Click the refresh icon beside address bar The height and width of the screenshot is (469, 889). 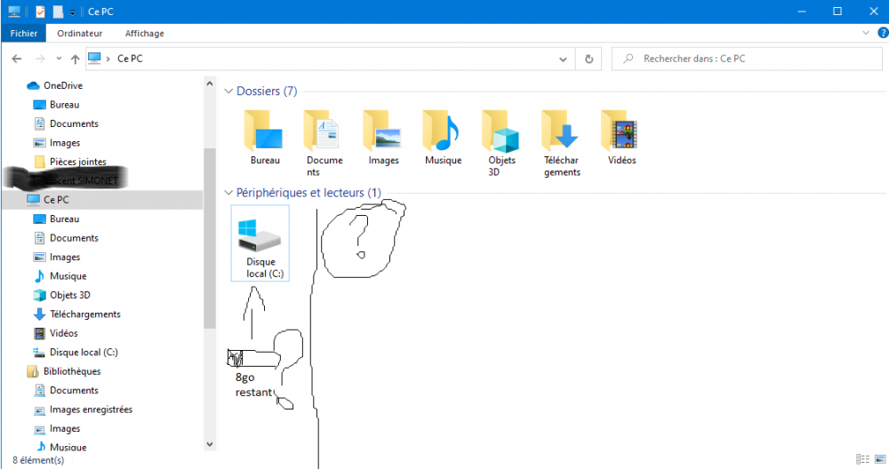point(589,59)
